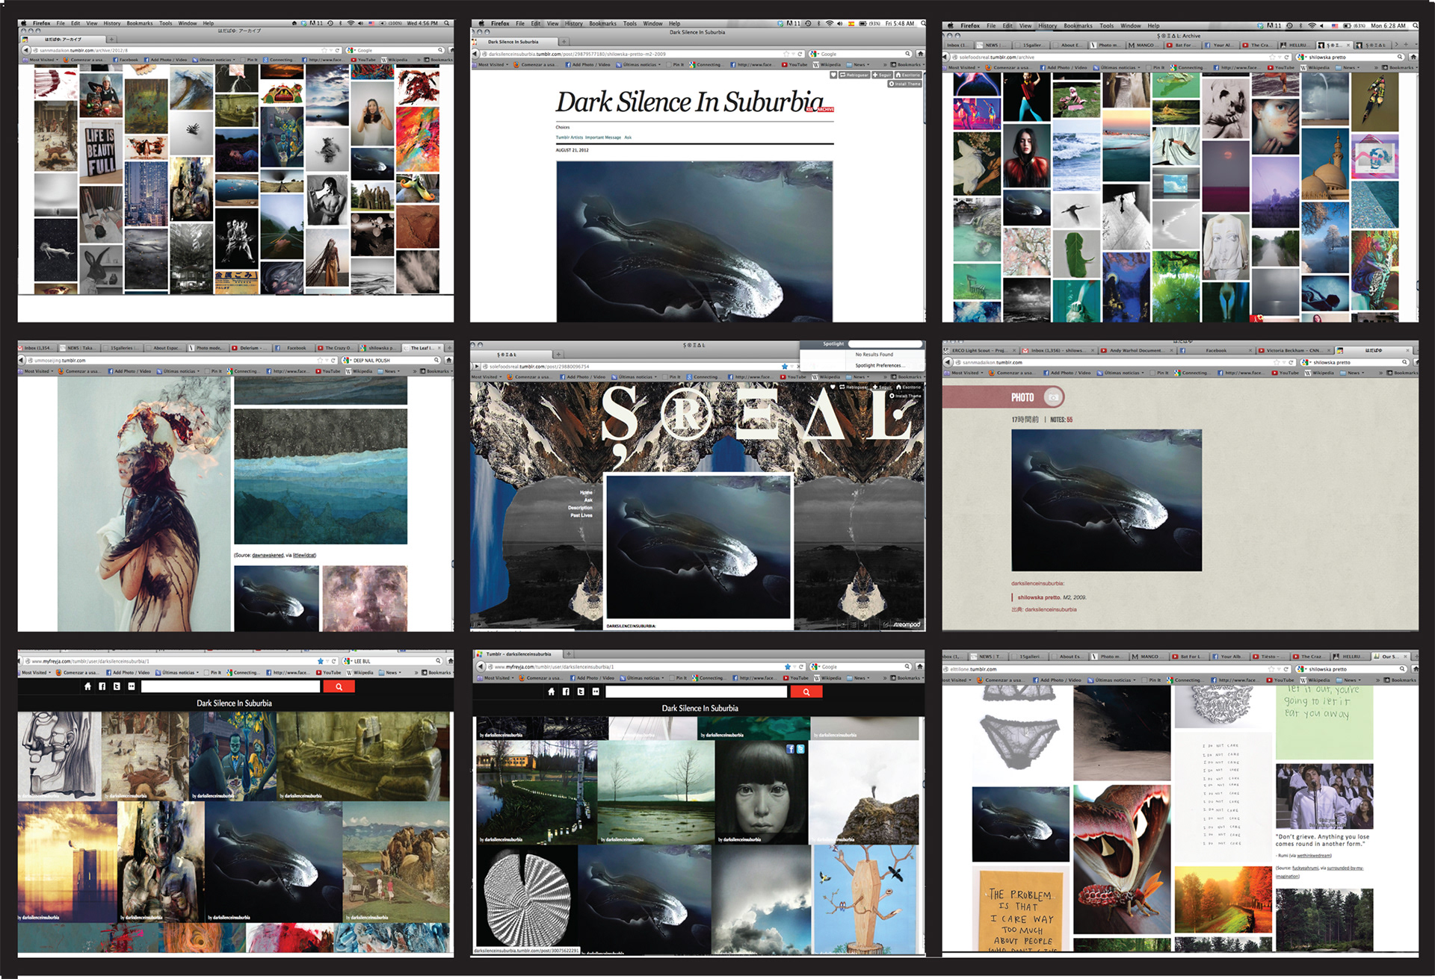Toggle bookmark star in the darksilenceinsuburbia post address bar

(x=786, y=54)
